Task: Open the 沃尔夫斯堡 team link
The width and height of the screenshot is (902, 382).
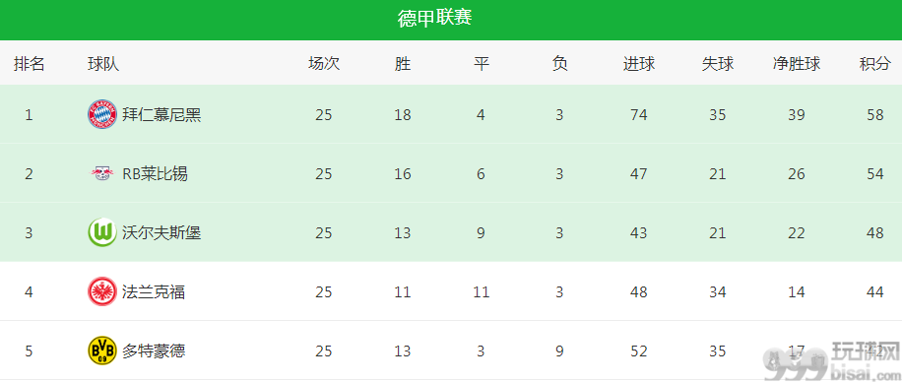Action: point(161,233)
